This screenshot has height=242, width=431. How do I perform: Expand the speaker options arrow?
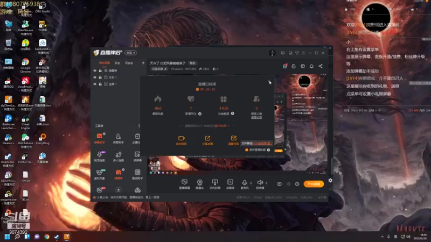pyautogui.click(x=266, y=183)
